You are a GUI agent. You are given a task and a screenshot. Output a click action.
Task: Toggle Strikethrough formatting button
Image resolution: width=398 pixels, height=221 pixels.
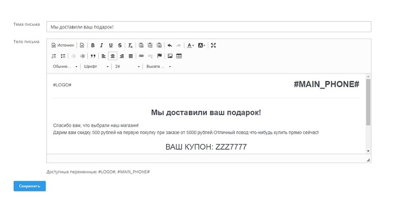(x=120, y=46)
